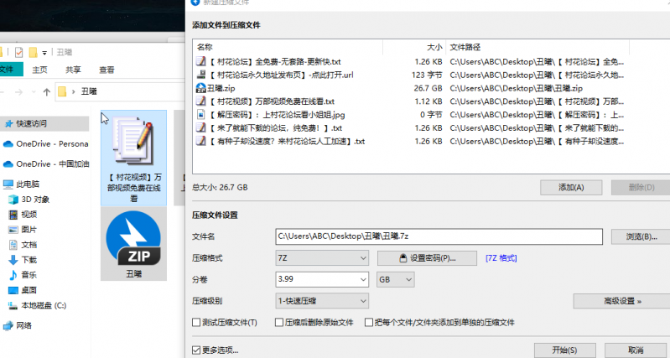The image size is (670, 358).
Task: Enable the 测试压缩文件(T) checkbox
Action: tap(198, 322)
